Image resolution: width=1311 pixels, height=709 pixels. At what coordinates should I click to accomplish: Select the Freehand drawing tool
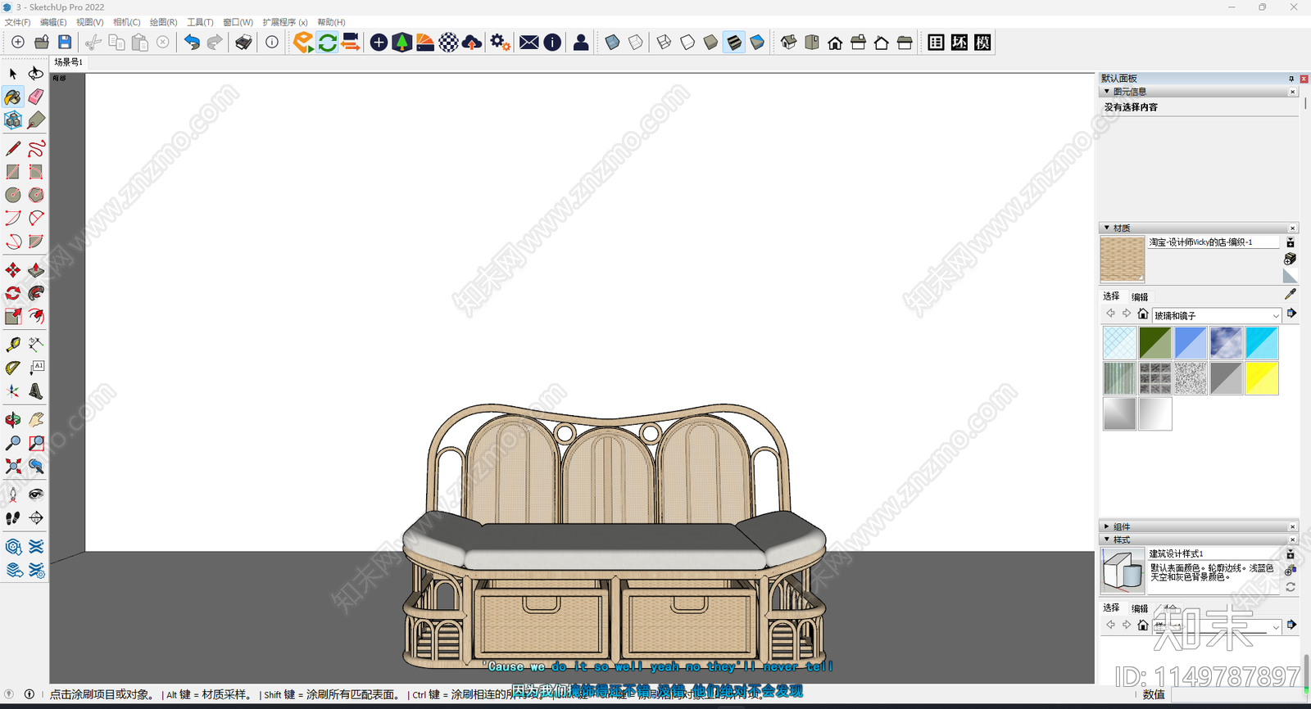(36, 149)
